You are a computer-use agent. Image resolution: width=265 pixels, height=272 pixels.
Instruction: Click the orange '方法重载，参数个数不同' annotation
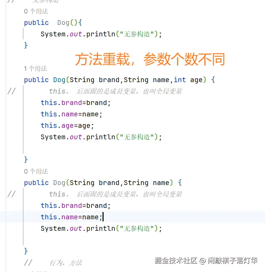click(x=150, y=59)
